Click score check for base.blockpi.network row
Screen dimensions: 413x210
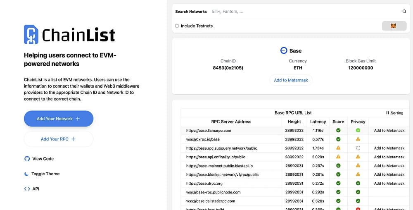338,174
